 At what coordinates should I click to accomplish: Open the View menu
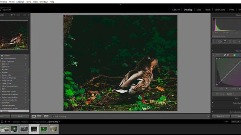click(x=35, y=1)
